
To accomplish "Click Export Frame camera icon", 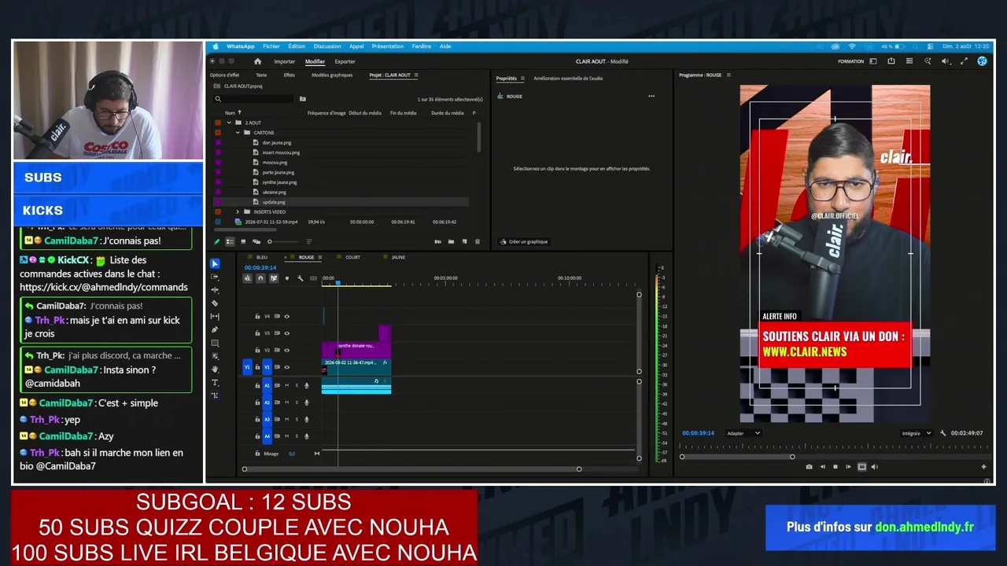I will (x=809, y=467).
